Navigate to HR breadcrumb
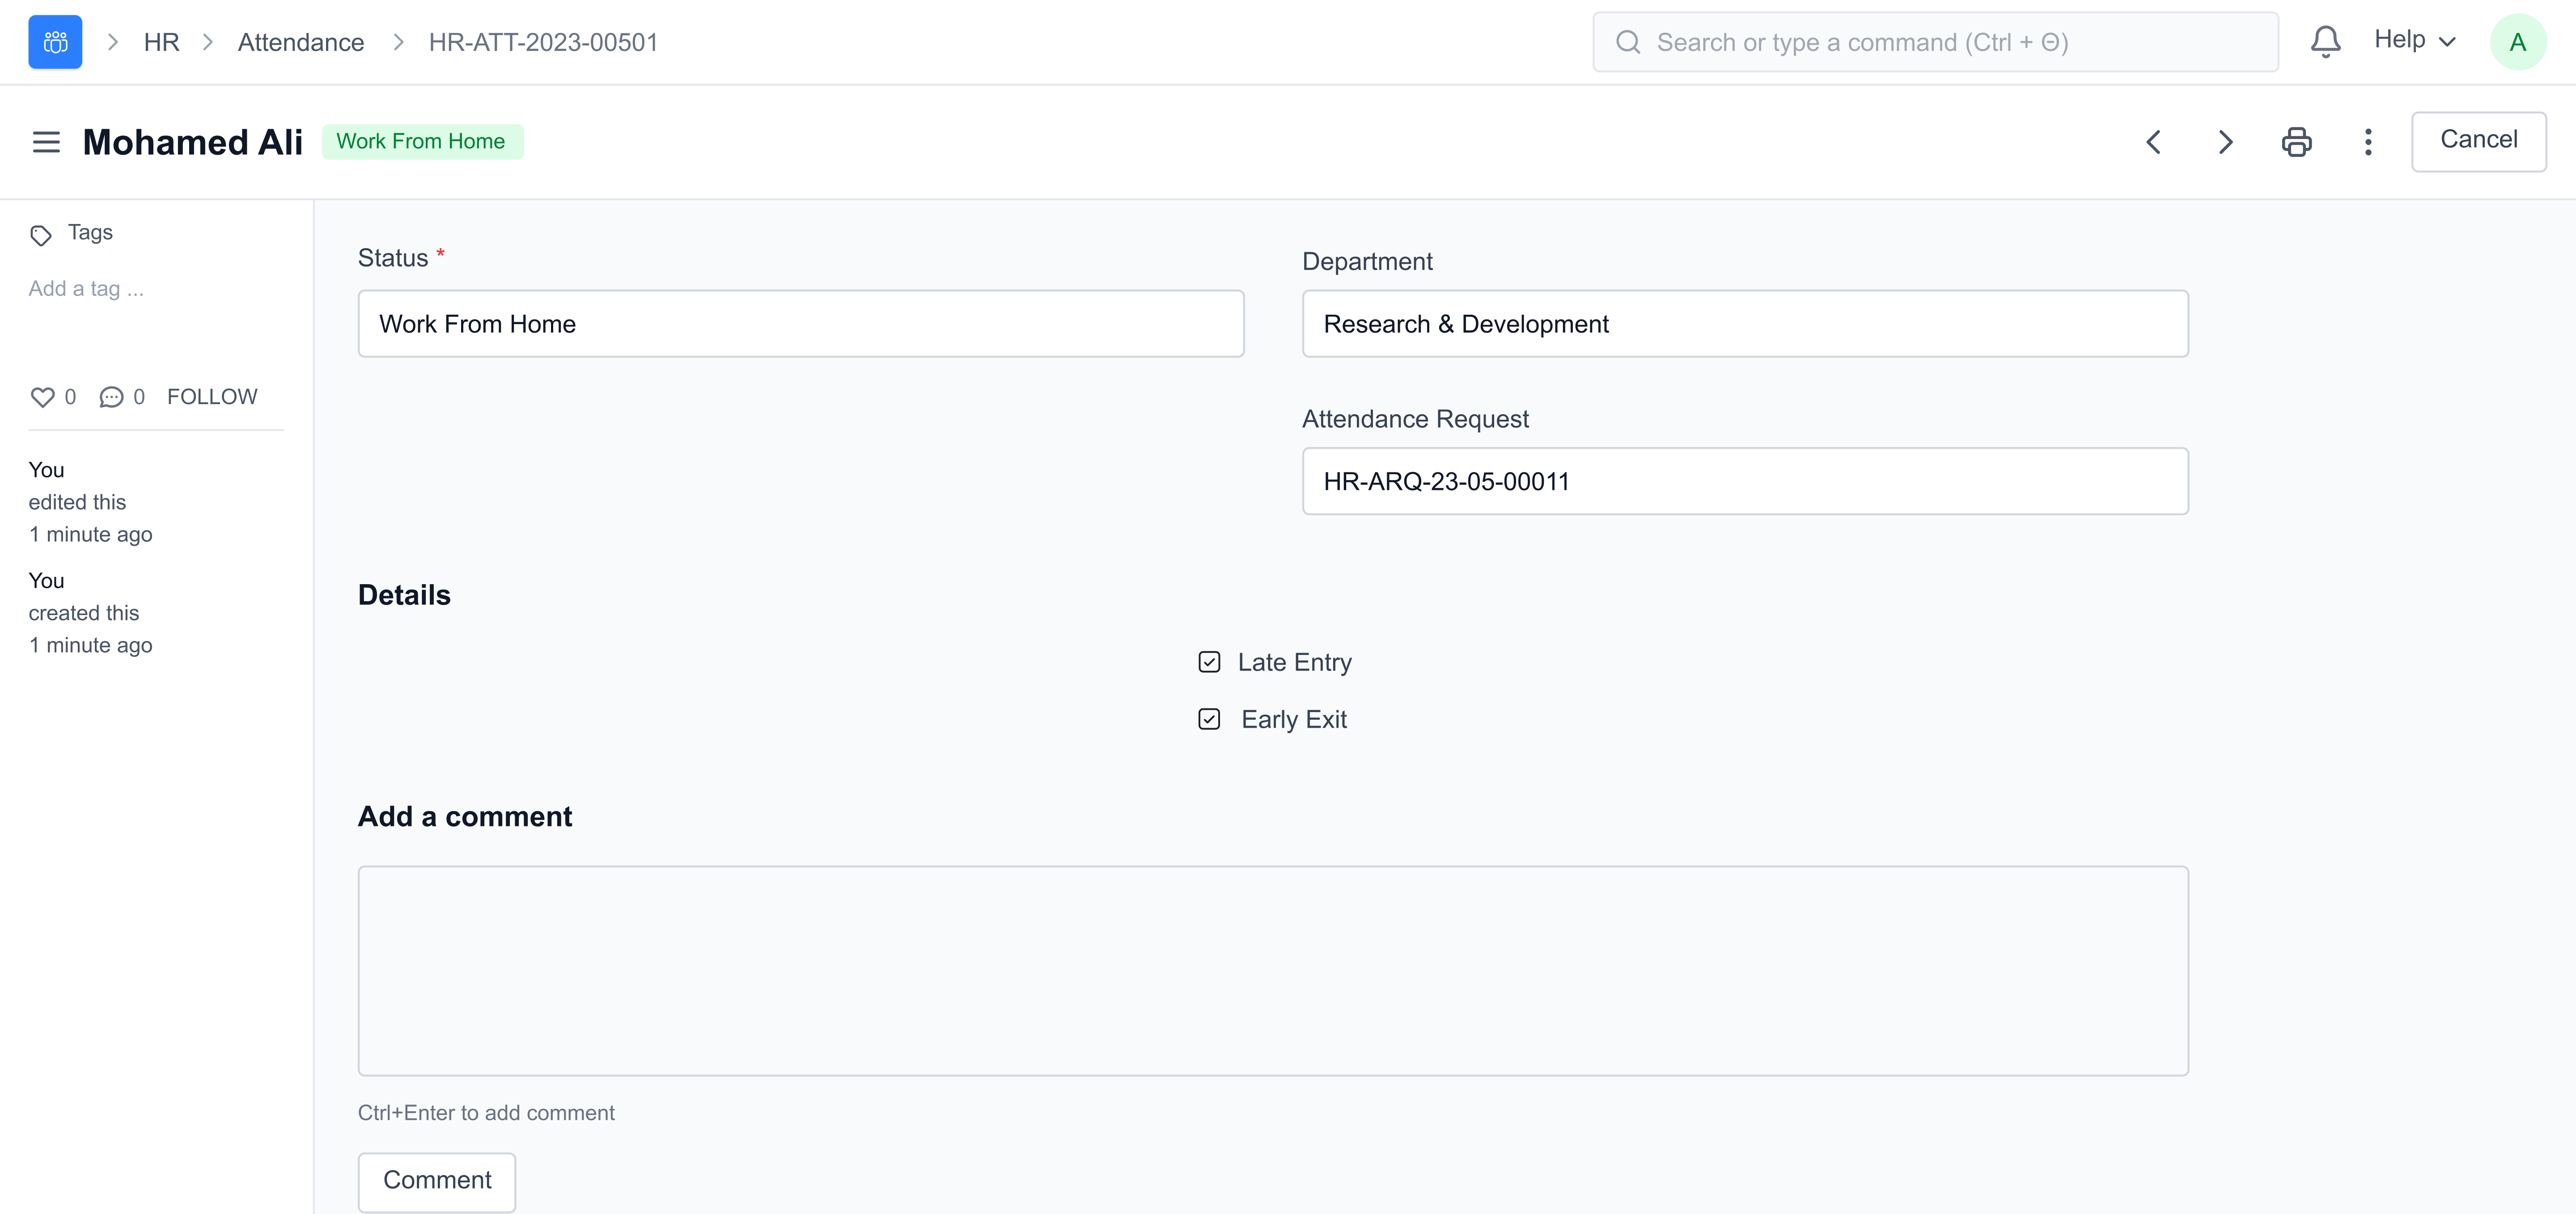This screenshot has width=2576, height=1214. click(161, 42)
